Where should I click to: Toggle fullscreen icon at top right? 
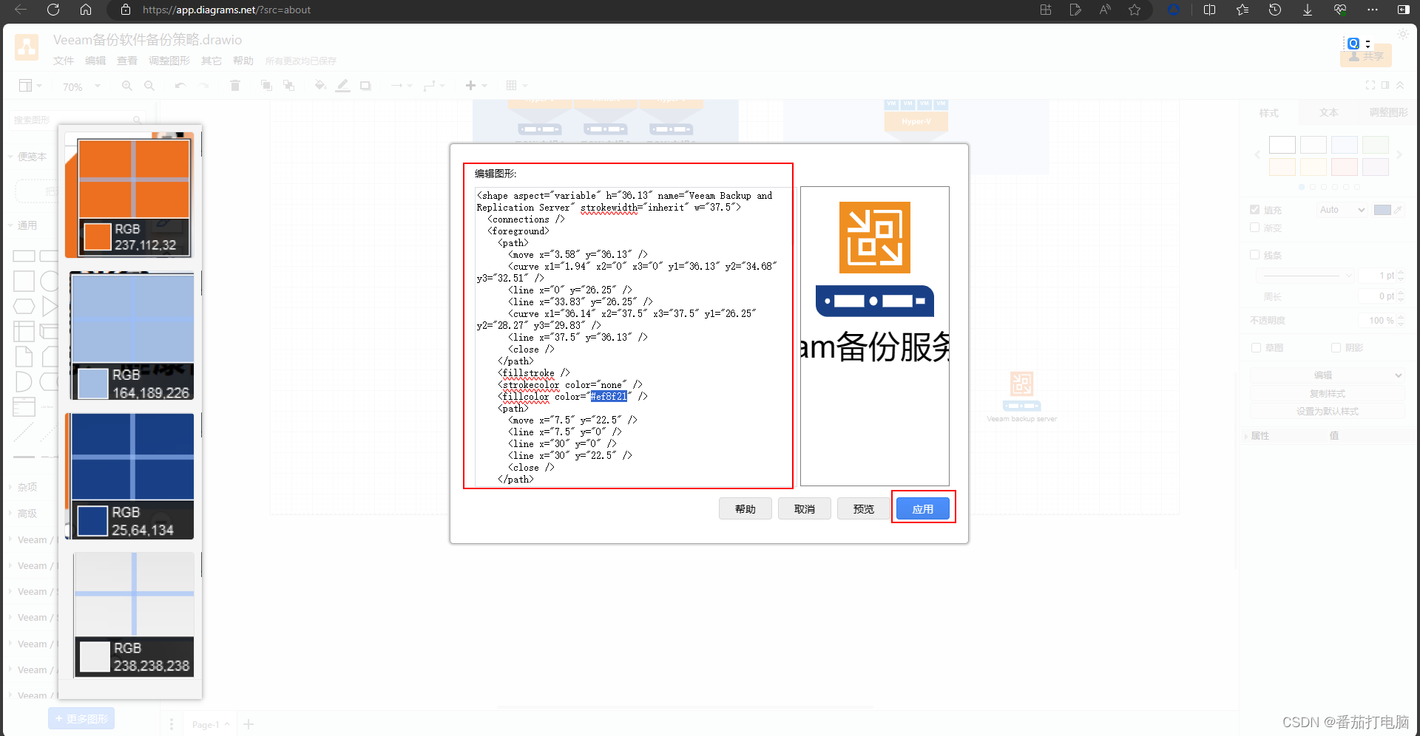(x=1370, y=86)
